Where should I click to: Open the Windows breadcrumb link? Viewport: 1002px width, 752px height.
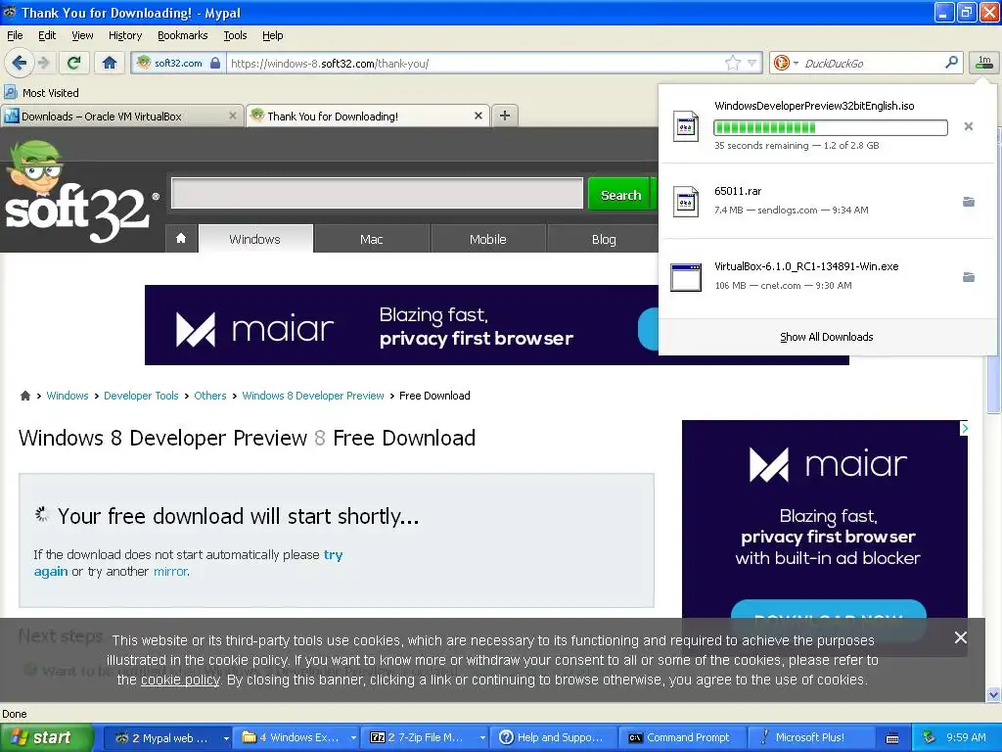(68, 396)
